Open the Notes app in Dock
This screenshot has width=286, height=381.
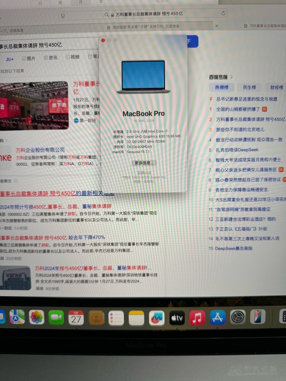[x=136, y=318]
